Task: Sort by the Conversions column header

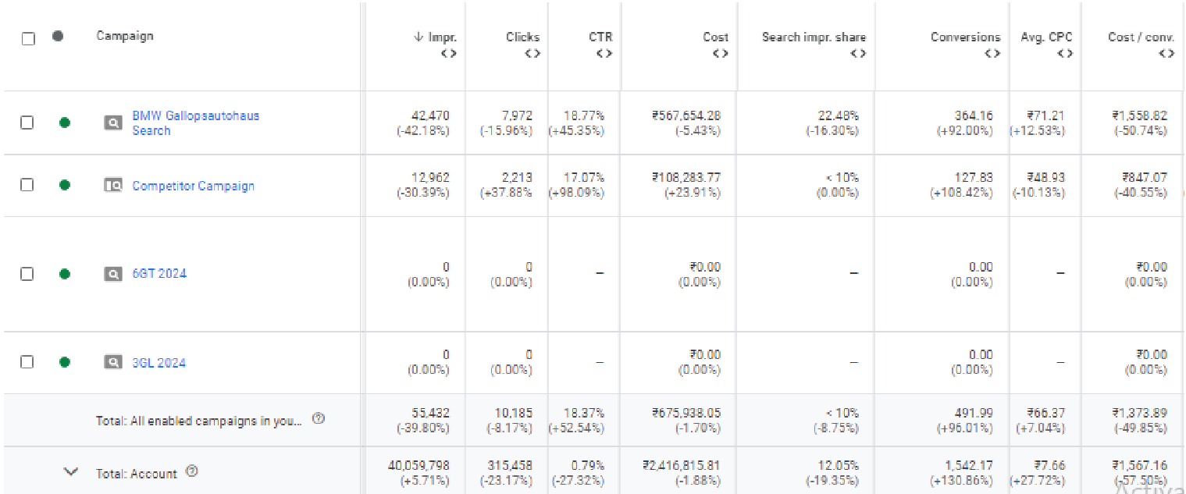Action: 965,37
